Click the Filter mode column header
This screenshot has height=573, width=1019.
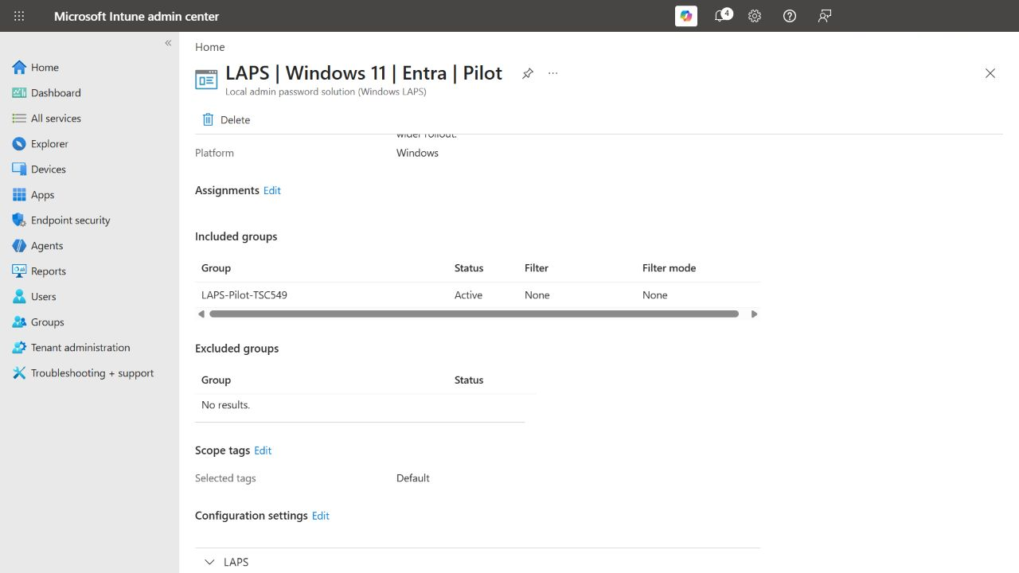[670, 268]
